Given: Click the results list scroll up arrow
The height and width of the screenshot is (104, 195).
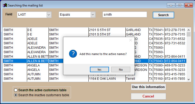Looking at the screenshot, I should [188, 30].
